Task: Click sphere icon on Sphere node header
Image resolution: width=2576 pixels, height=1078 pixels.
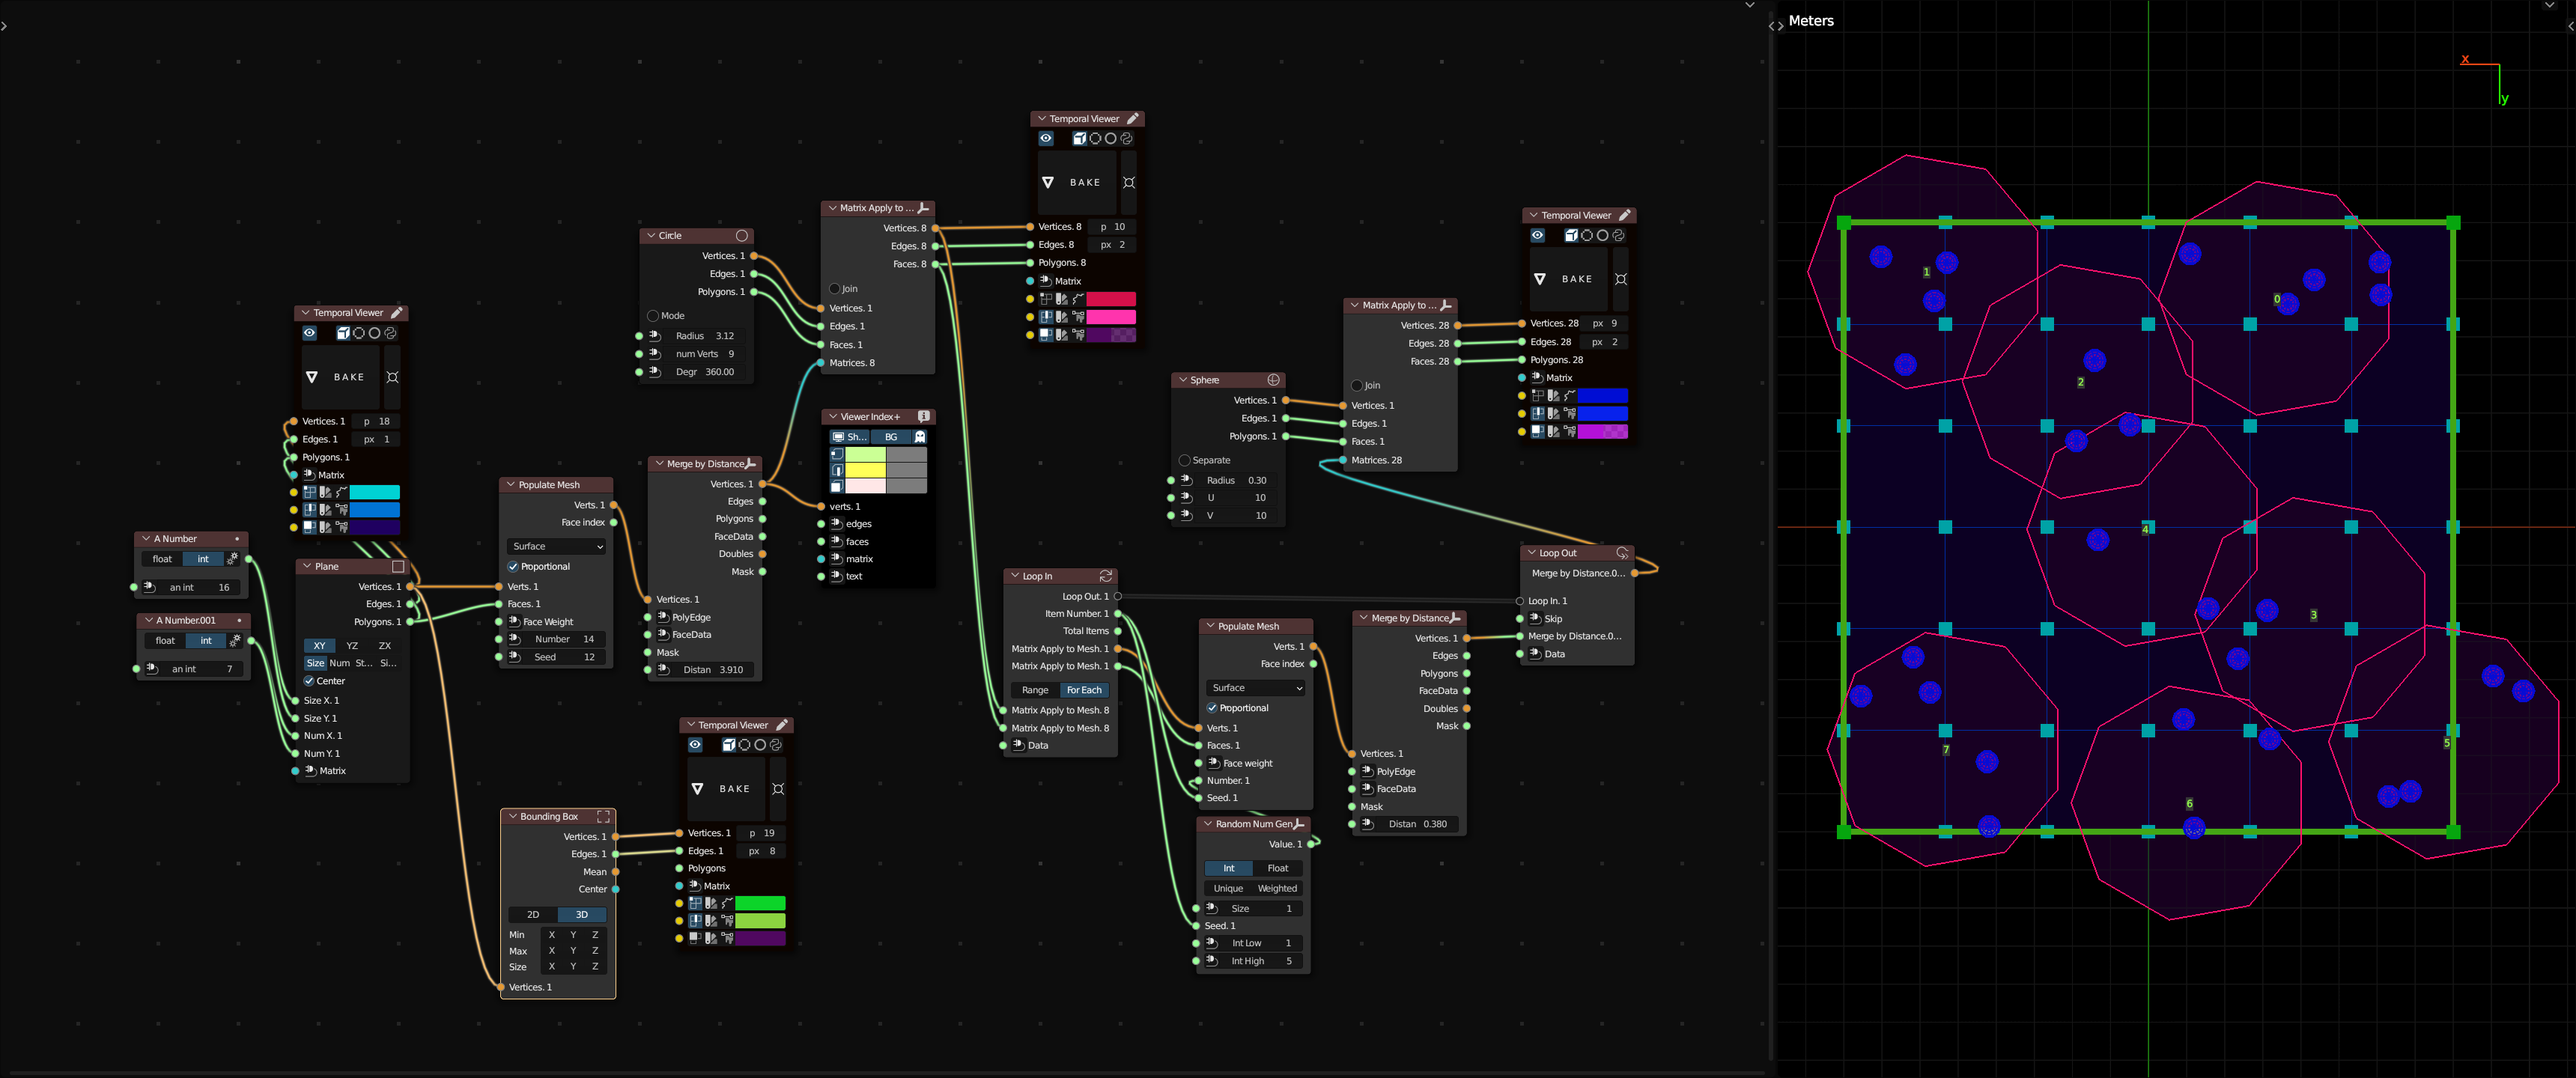Action: (1273, 380)
